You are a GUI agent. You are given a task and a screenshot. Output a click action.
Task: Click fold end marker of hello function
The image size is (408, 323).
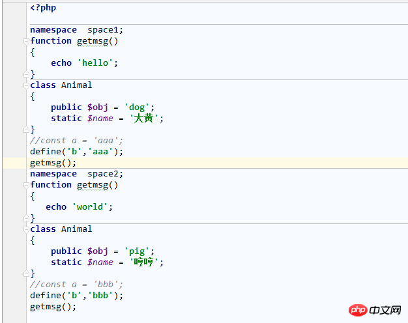(x=27, y=74)
